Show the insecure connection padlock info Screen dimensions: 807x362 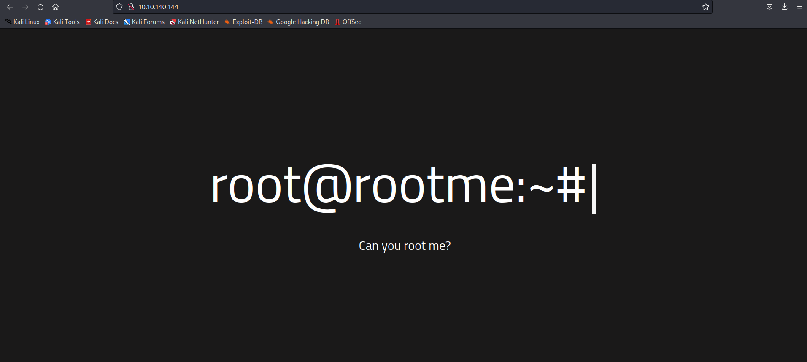point(131,7)
